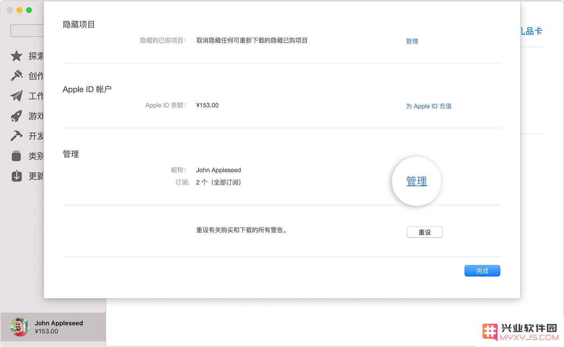Click 重设有关购买和下载的所有警告 text
Screen dimensions: 564x347
tap(241, 231)
